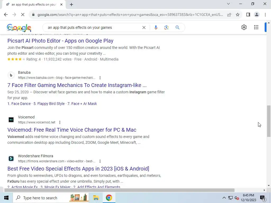Open the Chrome three-dot menu
Screen dimensions: 271x203
point(265,15)
